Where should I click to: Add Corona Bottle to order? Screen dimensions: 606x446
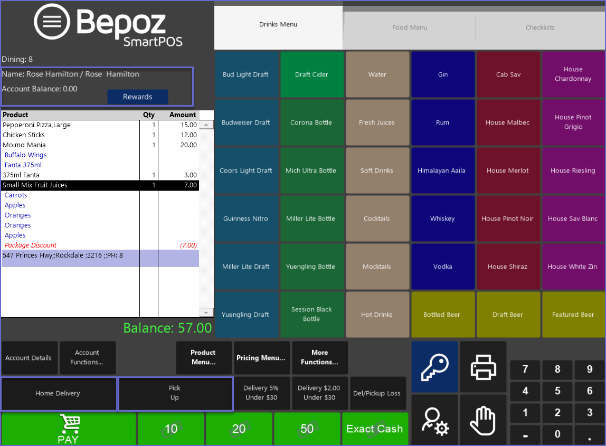click(311, 122)
